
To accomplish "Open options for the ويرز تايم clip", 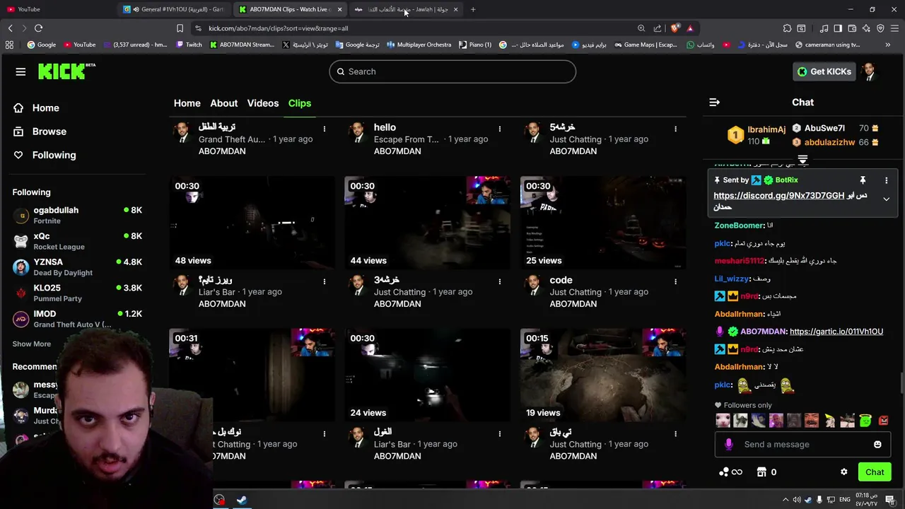I will 325,281.
